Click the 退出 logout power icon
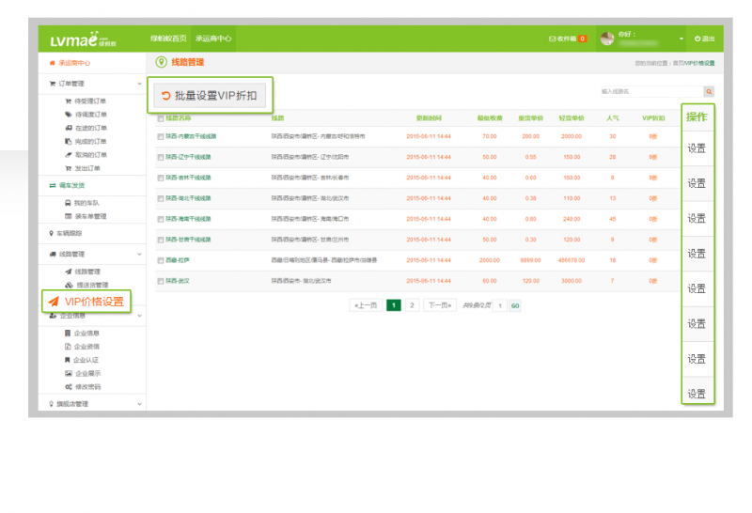Screen dimensions: 752x513 click(697, 39)
